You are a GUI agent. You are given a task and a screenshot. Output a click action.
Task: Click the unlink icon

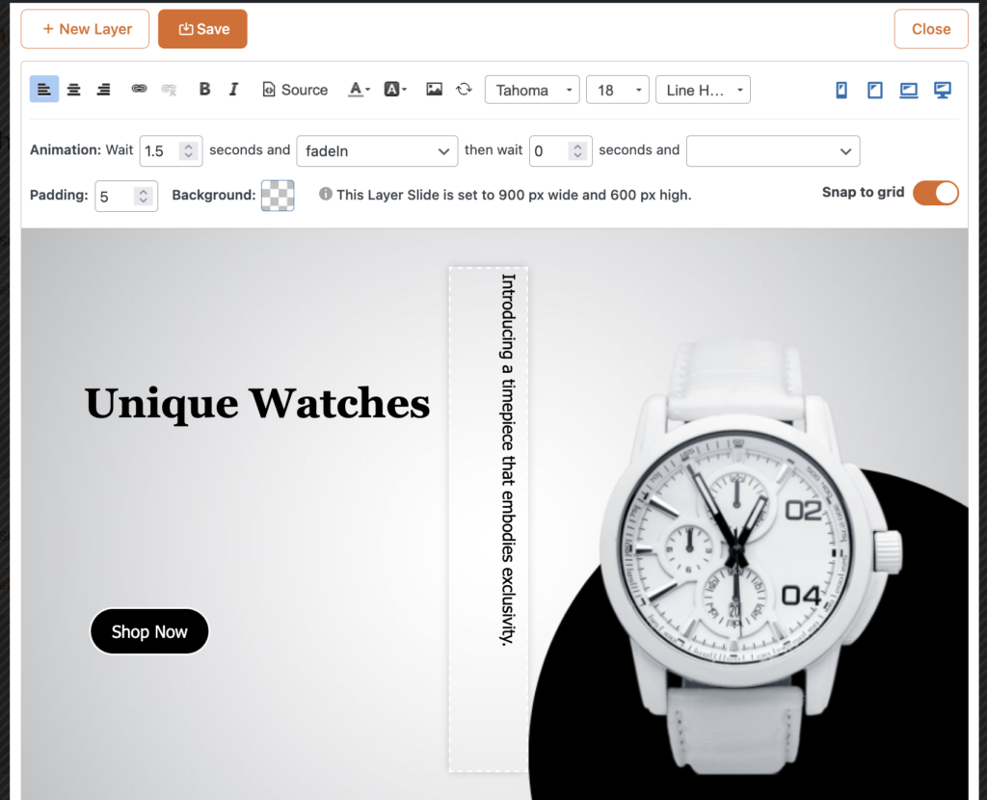point(169,89)
